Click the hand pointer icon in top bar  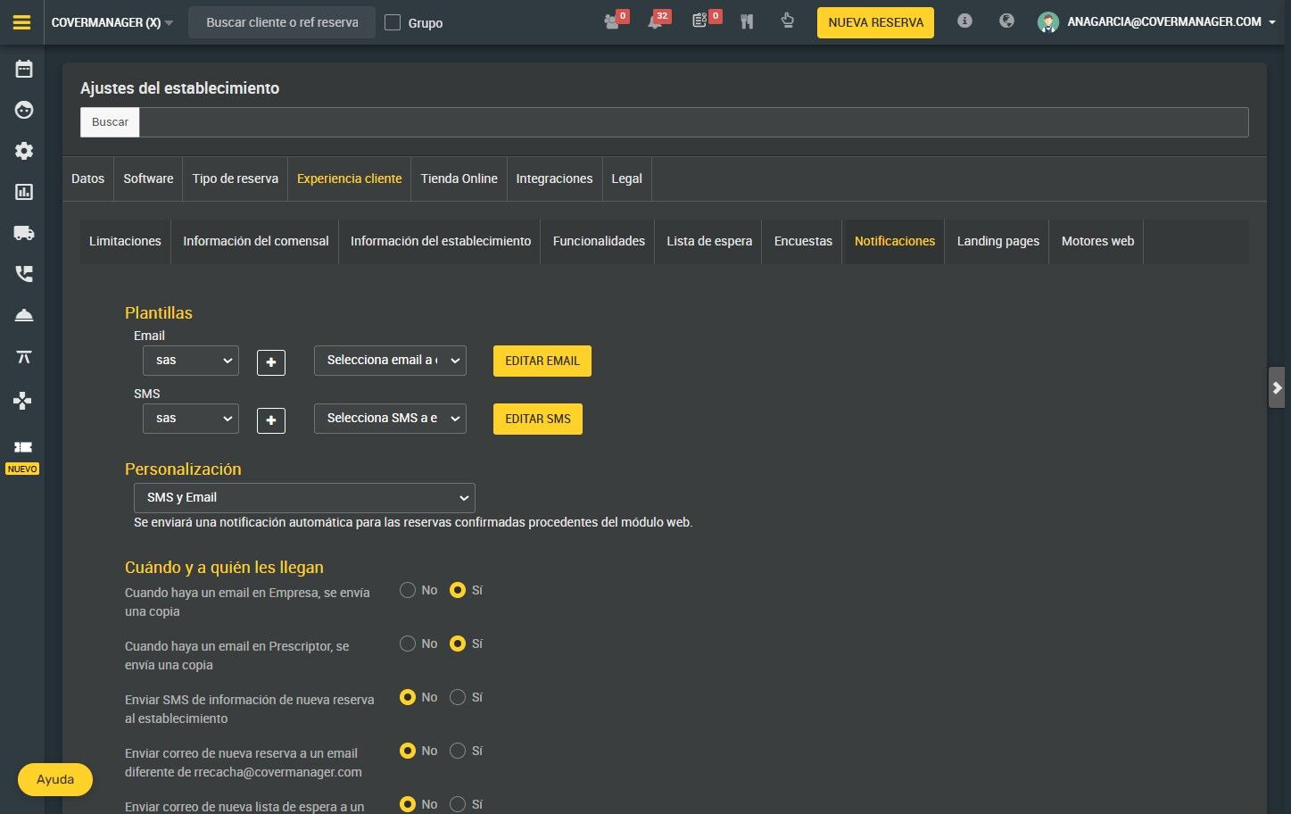(787, 20)
